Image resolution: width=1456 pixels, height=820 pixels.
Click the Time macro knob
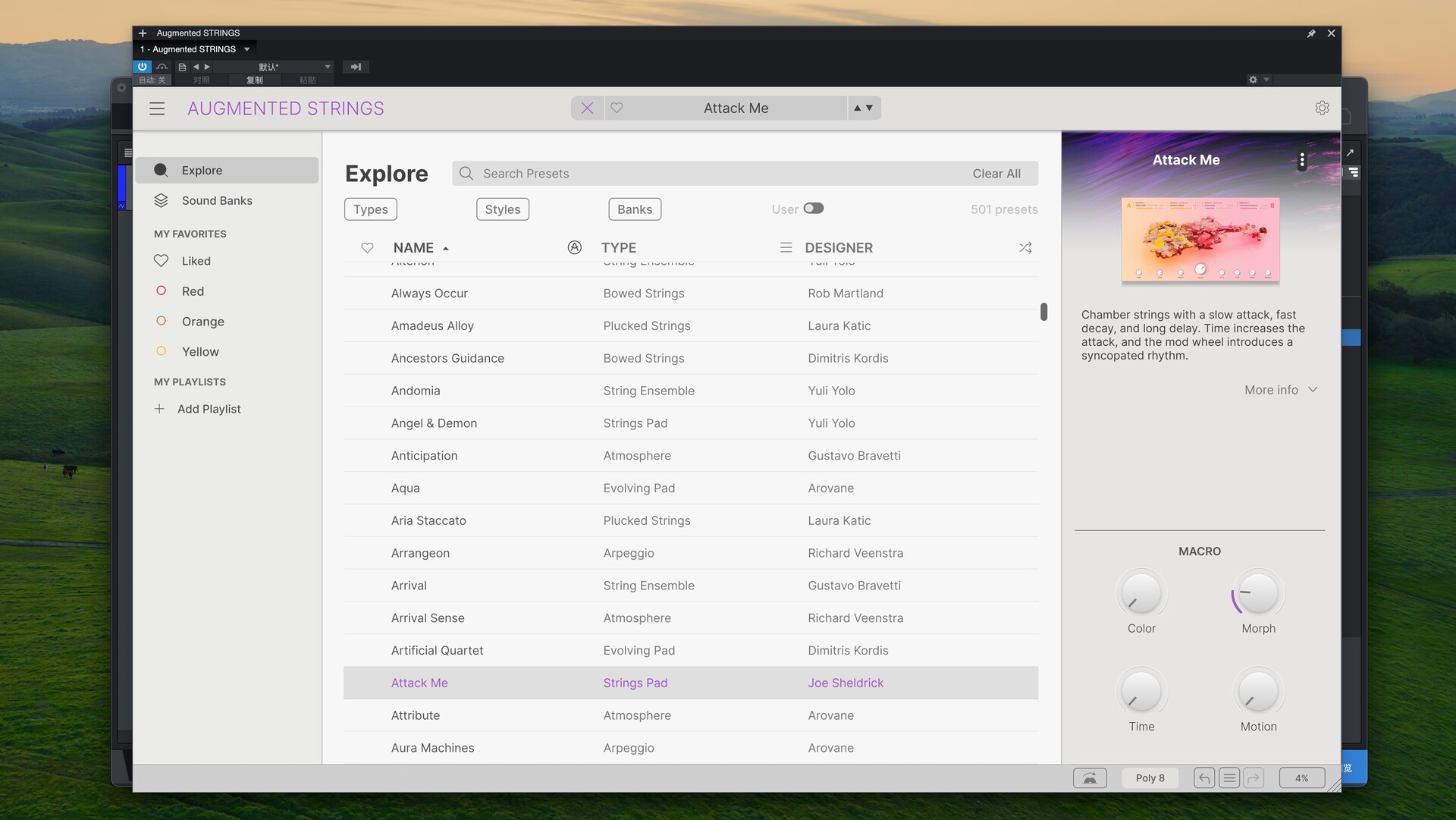click(1141, 691)
